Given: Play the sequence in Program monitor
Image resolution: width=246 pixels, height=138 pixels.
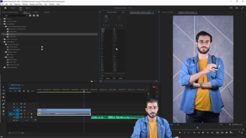Looking at the screenshot, I should click(203, 133).
